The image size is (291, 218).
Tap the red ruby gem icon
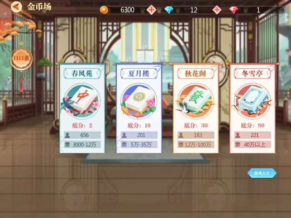click(234, 10)
